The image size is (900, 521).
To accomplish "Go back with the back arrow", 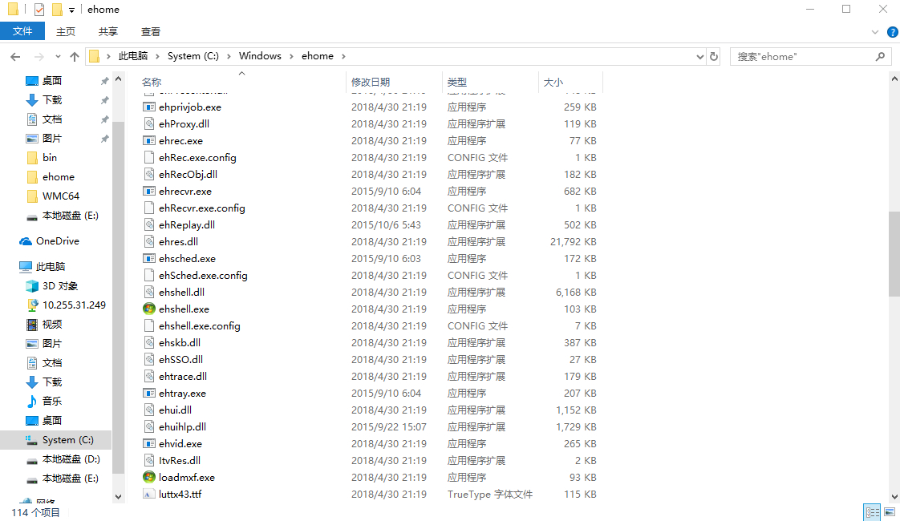I will [15, 56].
